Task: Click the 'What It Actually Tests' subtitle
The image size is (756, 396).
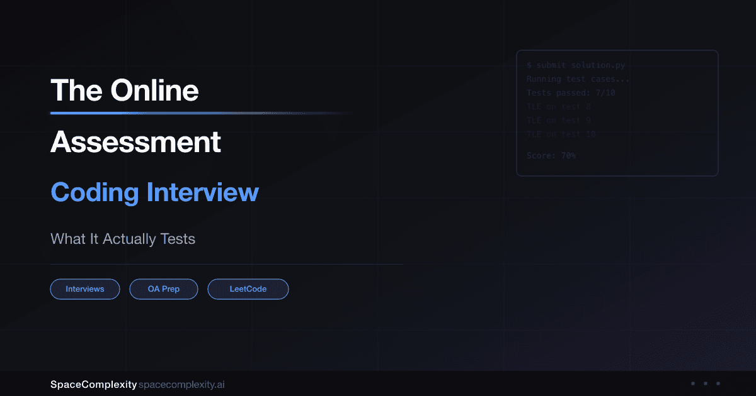Action: point(123,239)
